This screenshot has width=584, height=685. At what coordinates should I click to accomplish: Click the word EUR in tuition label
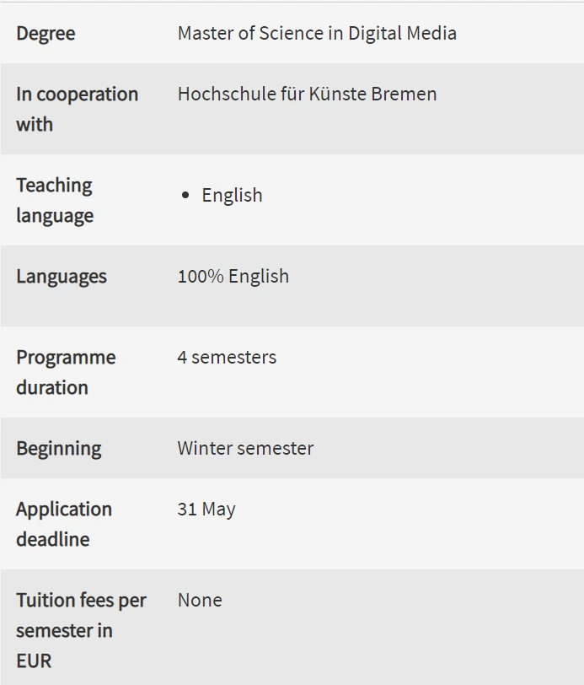pyautogui.click(x=34, y=661)
